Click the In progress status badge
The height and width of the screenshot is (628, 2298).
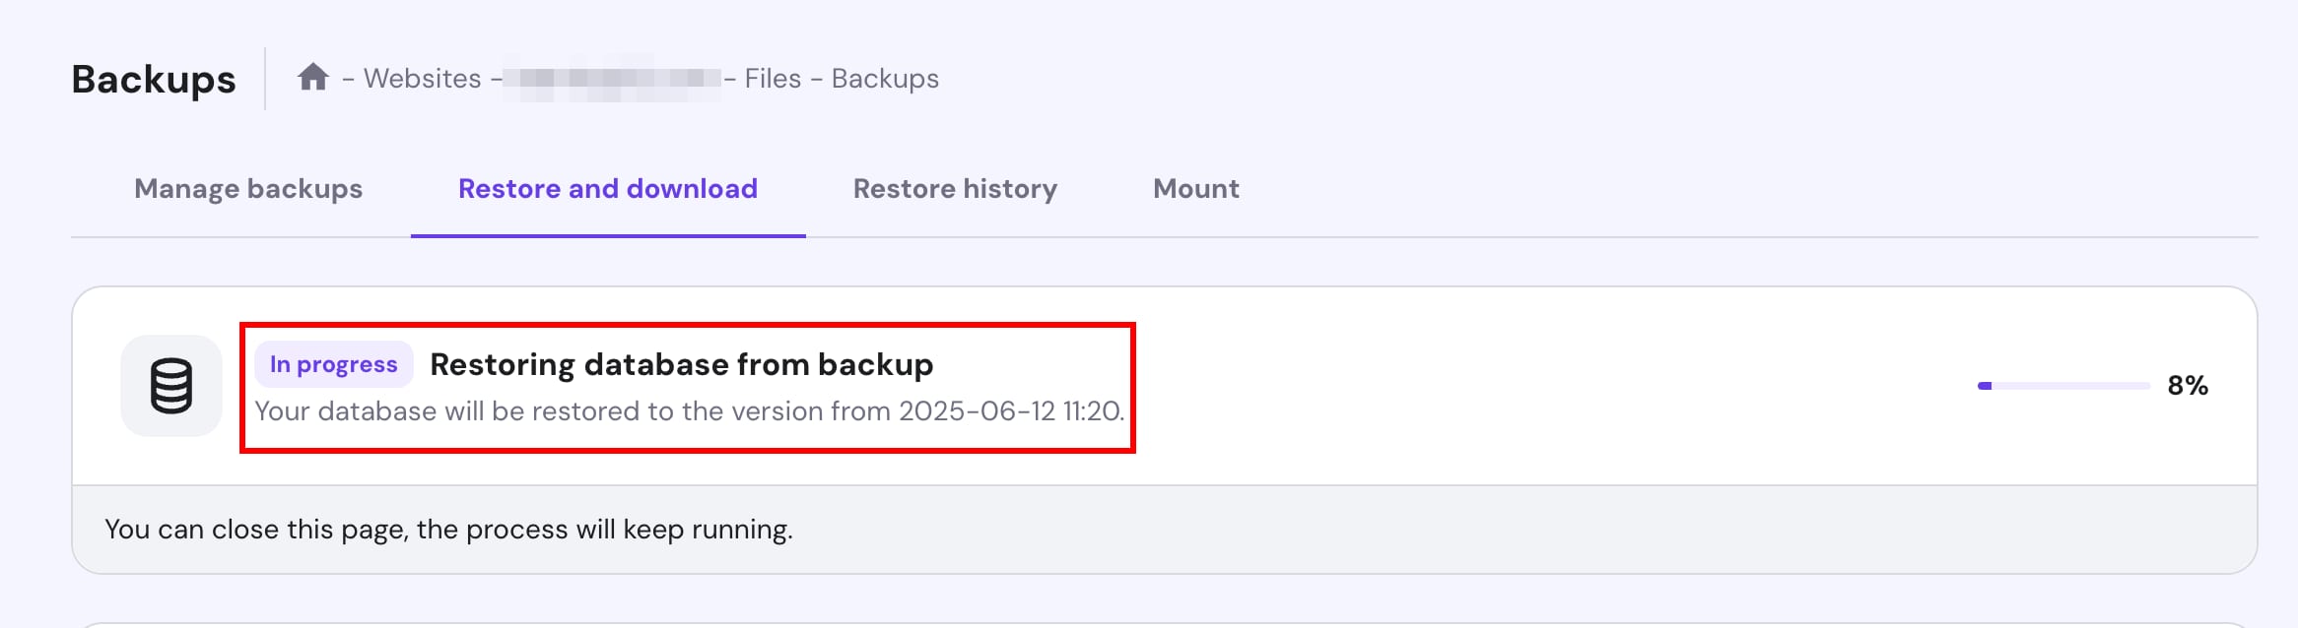pyautogui.click(x=333, y=364)
